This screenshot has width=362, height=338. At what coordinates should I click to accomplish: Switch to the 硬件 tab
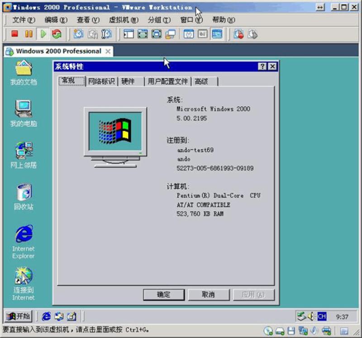[x=131, y=81]
